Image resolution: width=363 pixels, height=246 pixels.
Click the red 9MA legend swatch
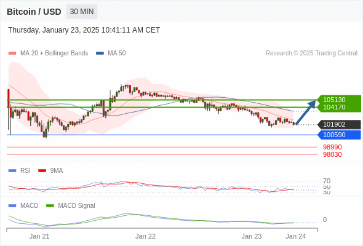[x=42, y=171]
